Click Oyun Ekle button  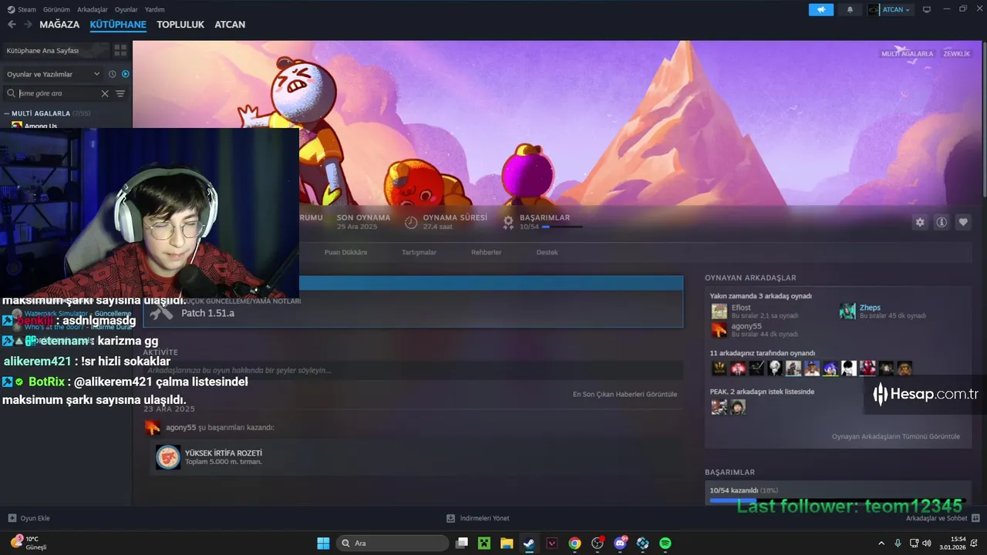(29, 518)
